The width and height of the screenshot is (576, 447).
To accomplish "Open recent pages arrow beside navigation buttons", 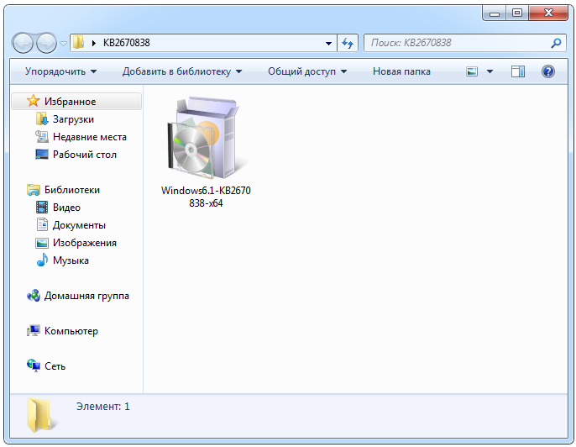I will (64, 44).
